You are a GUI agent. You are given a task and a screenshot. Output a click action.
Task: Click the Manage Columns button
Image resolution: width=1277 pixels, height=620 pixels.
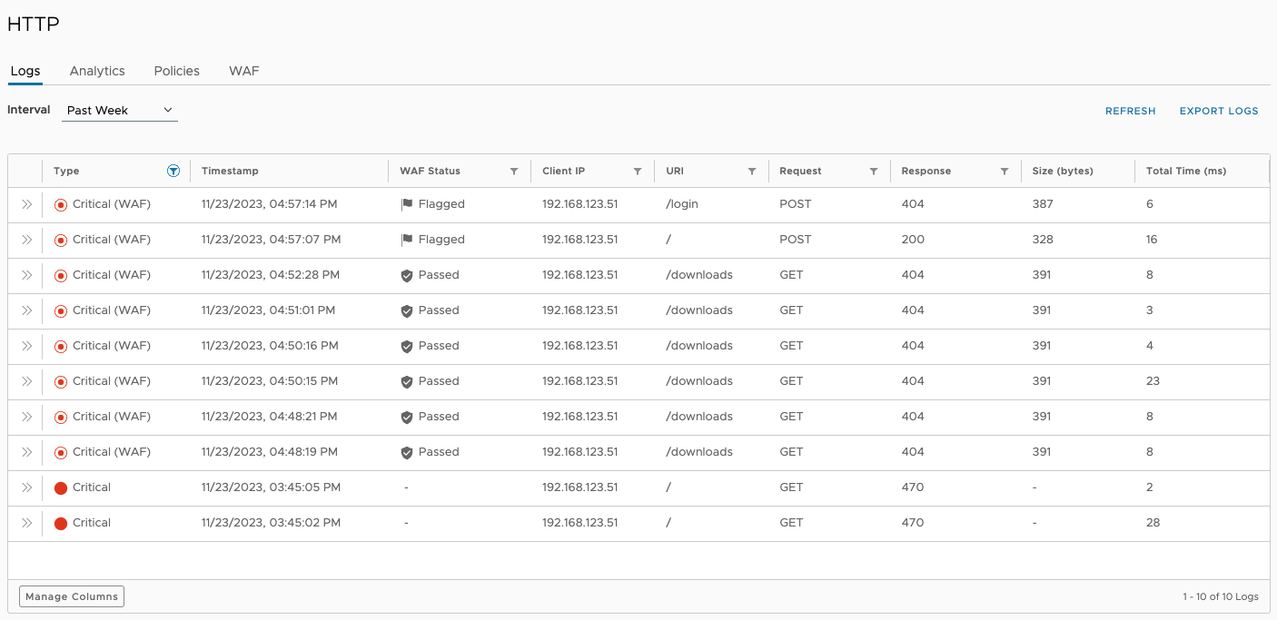coord(72,596)
